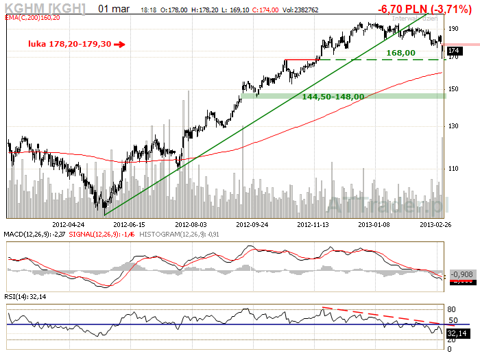Click the volume value Vol:2382762

[x=300, y=10]
